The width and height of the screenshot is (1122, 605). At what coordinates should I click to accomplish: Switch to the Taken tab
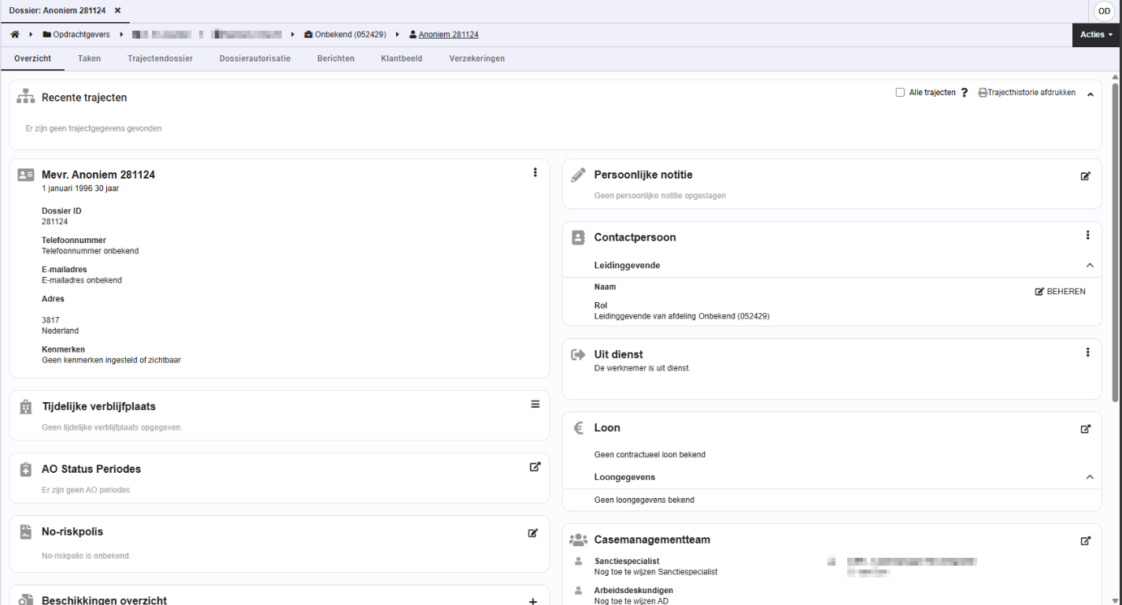[89, 58]
